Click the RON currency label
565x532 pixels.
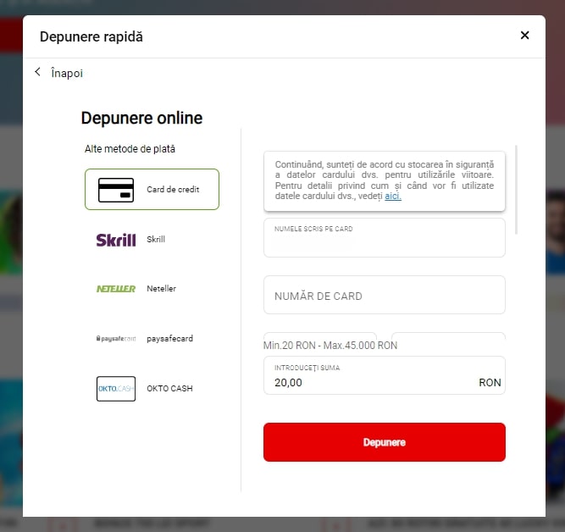(490, 382)
